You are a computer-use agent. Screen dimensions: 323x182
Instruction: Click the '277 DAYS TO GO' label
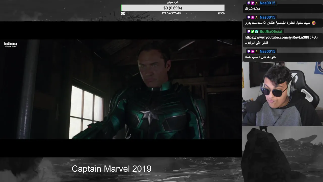[171, 13]
